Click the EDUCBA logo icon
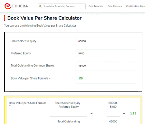The width and height of the screenshot is (145, 124). click(x=8, y=6)
